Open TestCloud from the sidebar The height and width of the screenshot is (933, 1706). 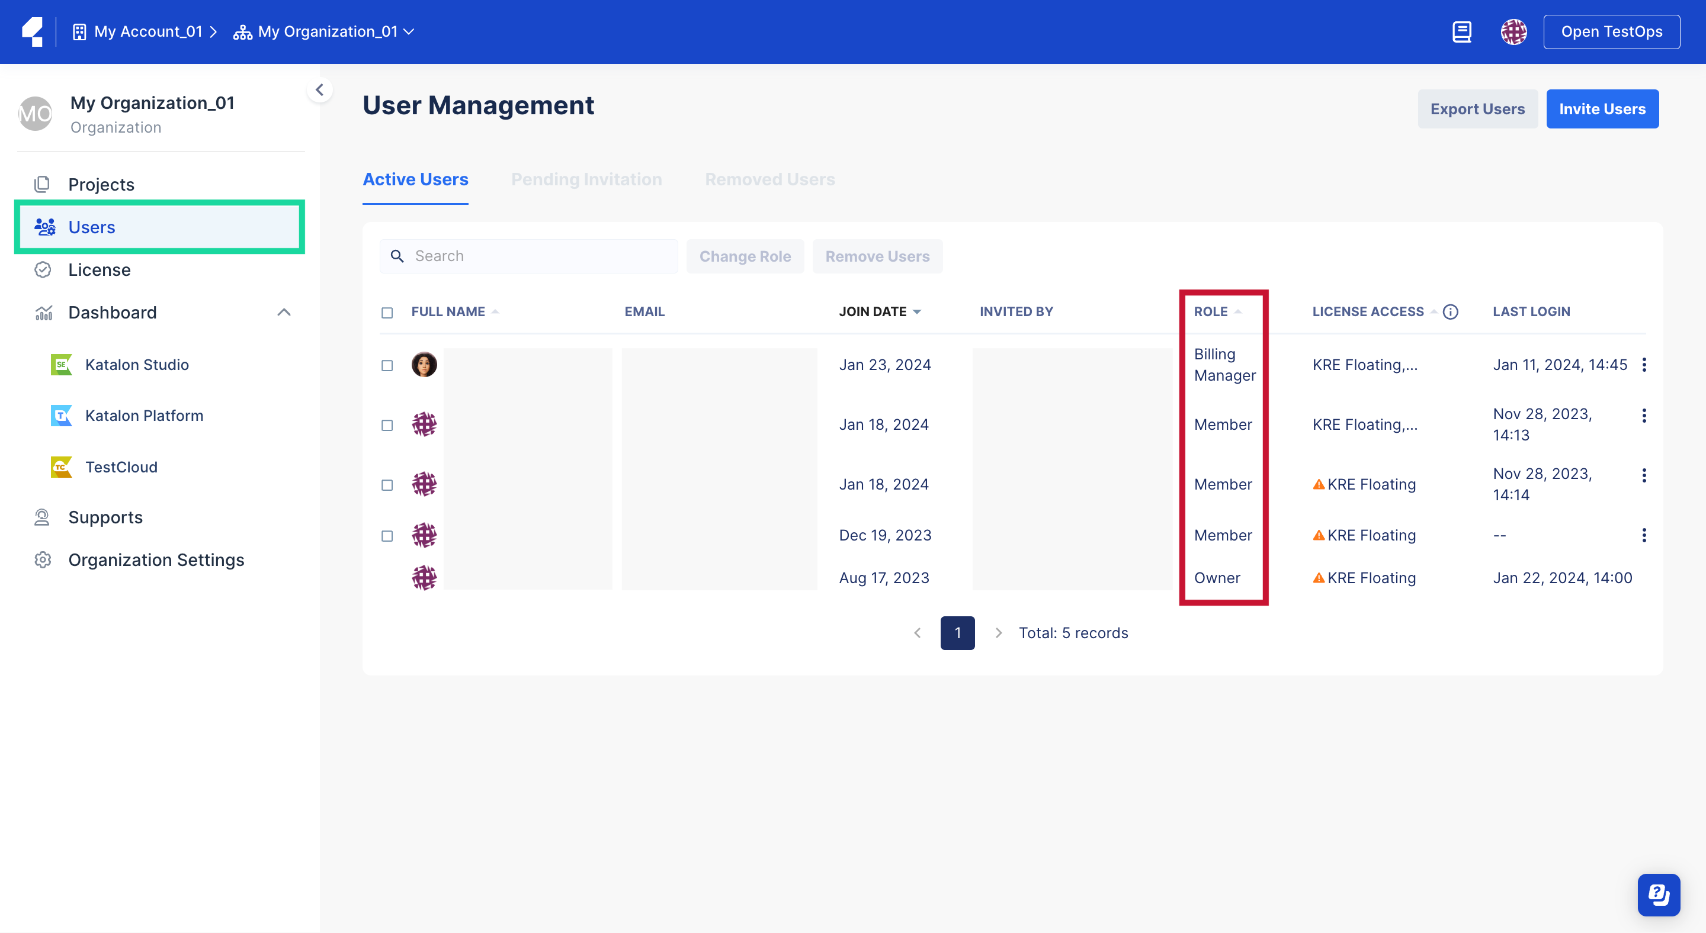122,466
